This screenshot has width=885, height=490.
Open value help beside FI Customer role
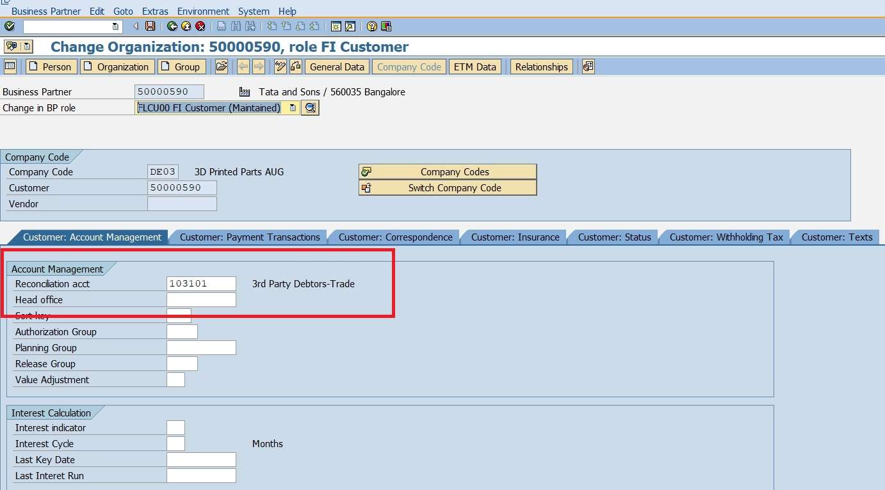pyautogui.click(x=310, y=107)
